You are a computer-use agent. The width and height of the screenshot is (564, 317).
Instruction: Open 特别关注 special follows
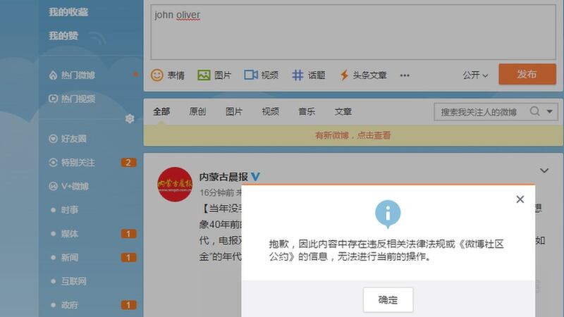tap(72, 163)
